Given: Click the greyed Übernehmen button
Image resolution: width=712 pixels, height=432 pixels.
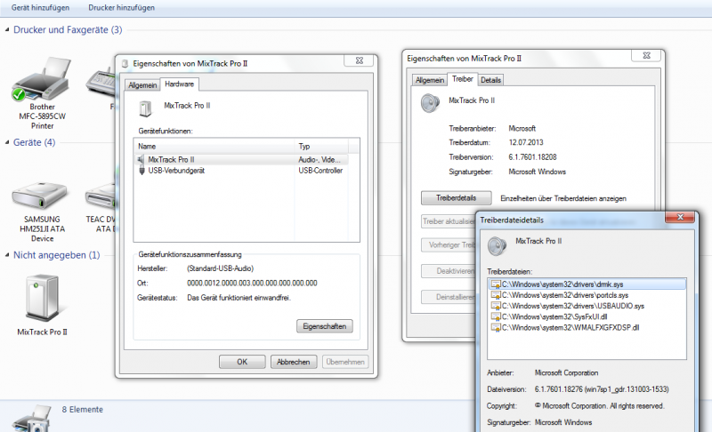Looking at the screenshot, I should click(x=345, y=362).
